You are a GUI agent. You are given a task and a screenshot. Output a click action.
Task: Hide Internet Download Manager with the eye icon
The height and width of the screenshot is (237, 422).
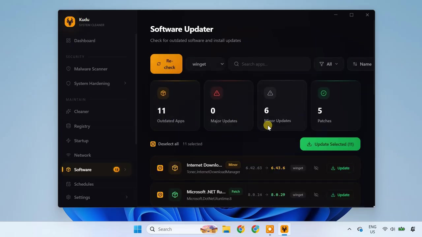point(316,168)
